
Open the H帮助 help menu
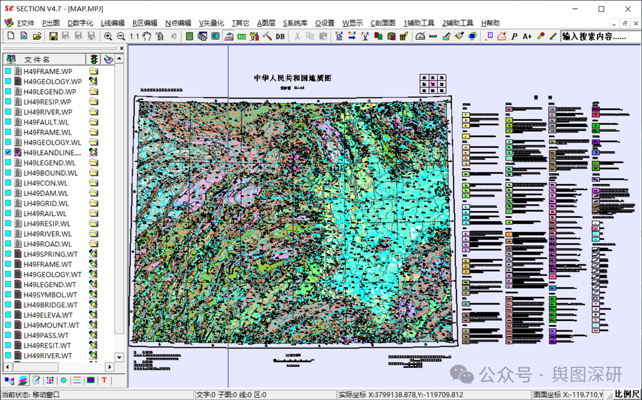point(490,23)
